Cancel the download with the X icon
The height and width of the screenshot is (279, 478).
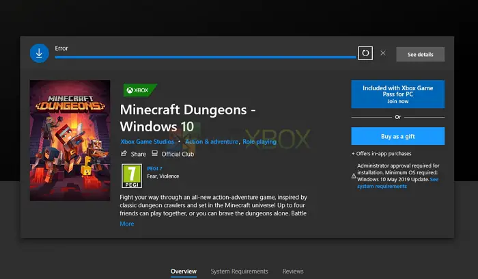(383, 53)
